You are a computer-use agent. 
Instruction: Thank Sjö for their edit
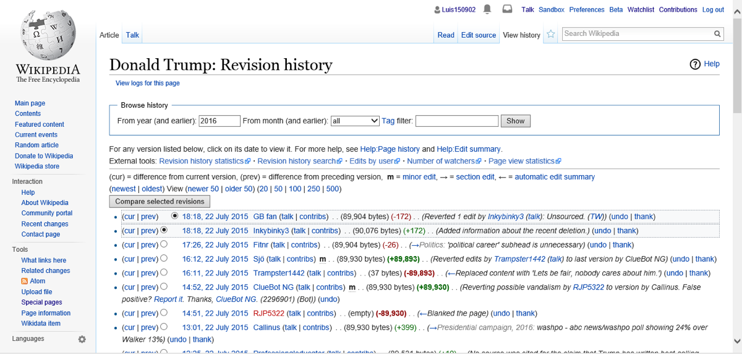(x=704, y=259)
